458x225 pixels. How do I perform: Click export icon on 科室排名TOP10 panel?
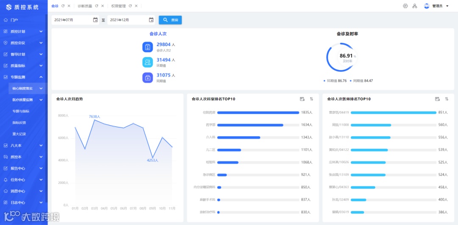tap(302, 99)
